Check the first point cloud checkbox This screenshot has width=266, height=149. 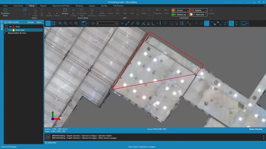tap(7, 27)
